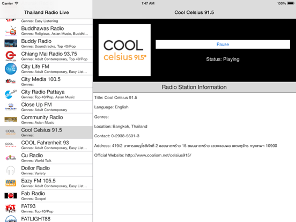Tap the Genres: Easy Listening row

tap(46, 21)
